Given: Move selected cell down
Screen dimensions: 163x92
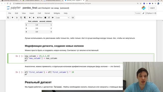Looking at the screenshot, I should pos(34,18).
